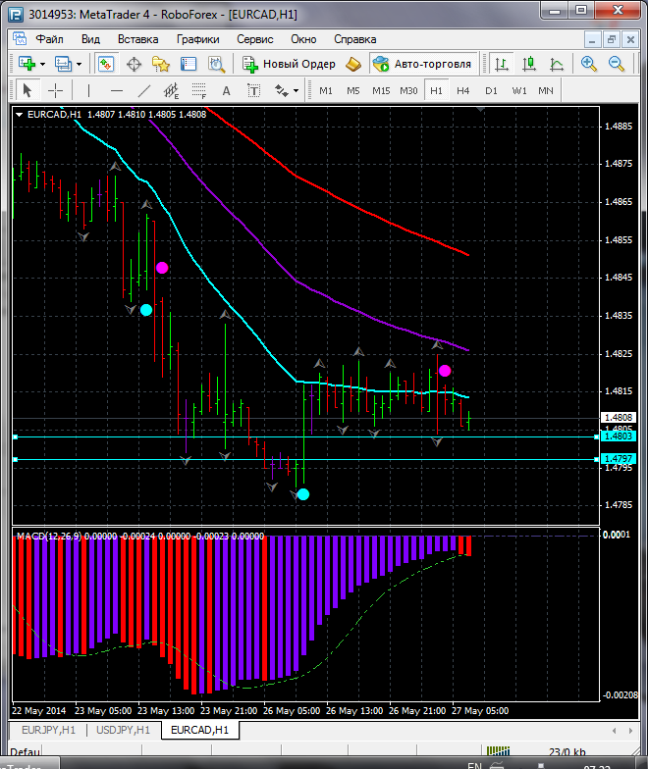Open the Profiles toolbar icon
This screenshot has width=648, height=769.
[x=63, y=64]
